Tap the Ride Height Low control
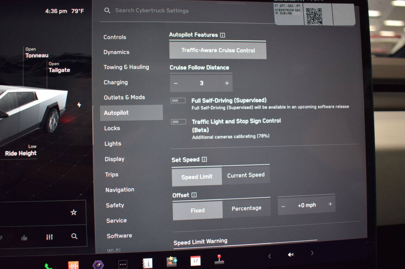The height and width of the screenshot is (269, 405). coord(21,151)
